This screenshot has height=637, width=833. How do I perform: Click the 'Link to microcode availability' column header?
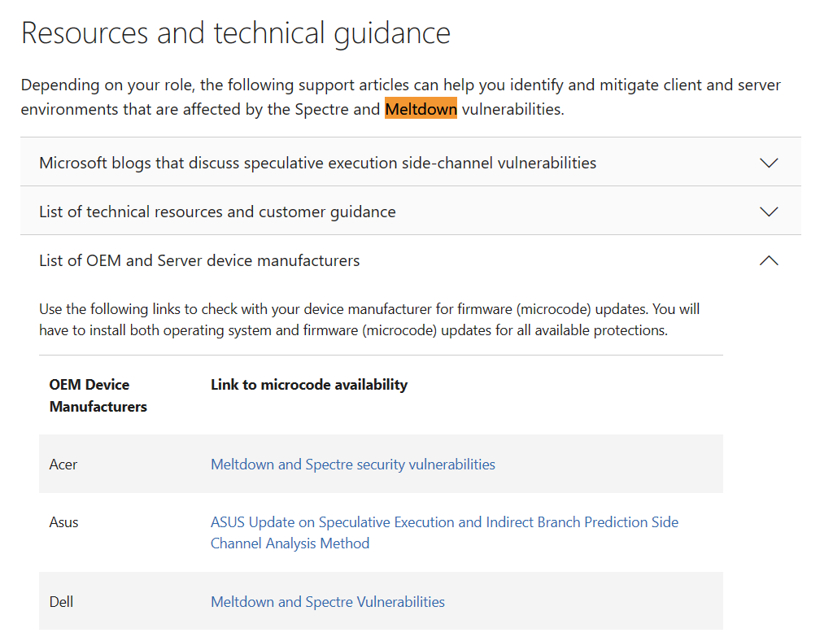(308, 385)
